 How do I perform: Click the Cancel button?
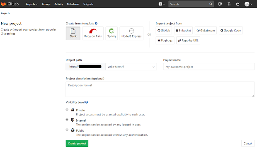247,144
